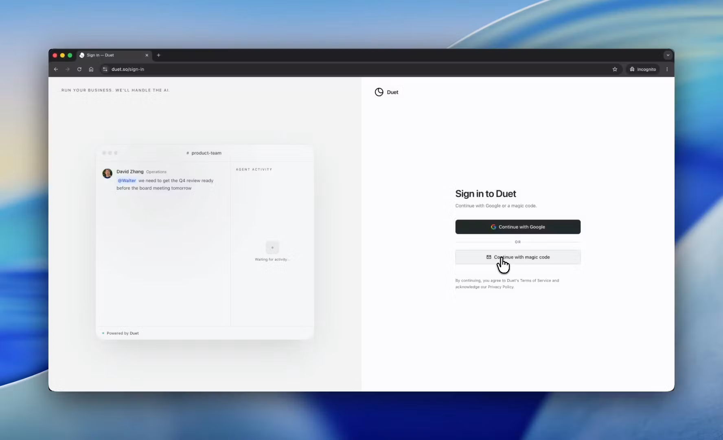
Task: Click the browser forward arrow
Action: [68, 69]
